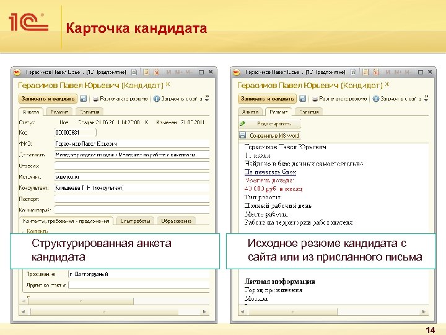Click 'Записать и закрыть' in right window

tap(268, 99)
